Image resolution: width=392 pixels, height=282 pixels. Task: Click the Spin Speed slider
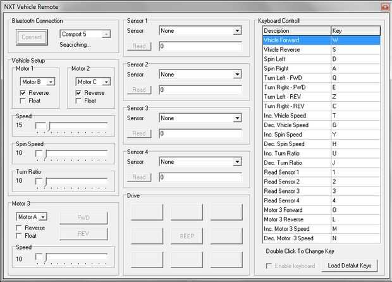click(71, 155)
